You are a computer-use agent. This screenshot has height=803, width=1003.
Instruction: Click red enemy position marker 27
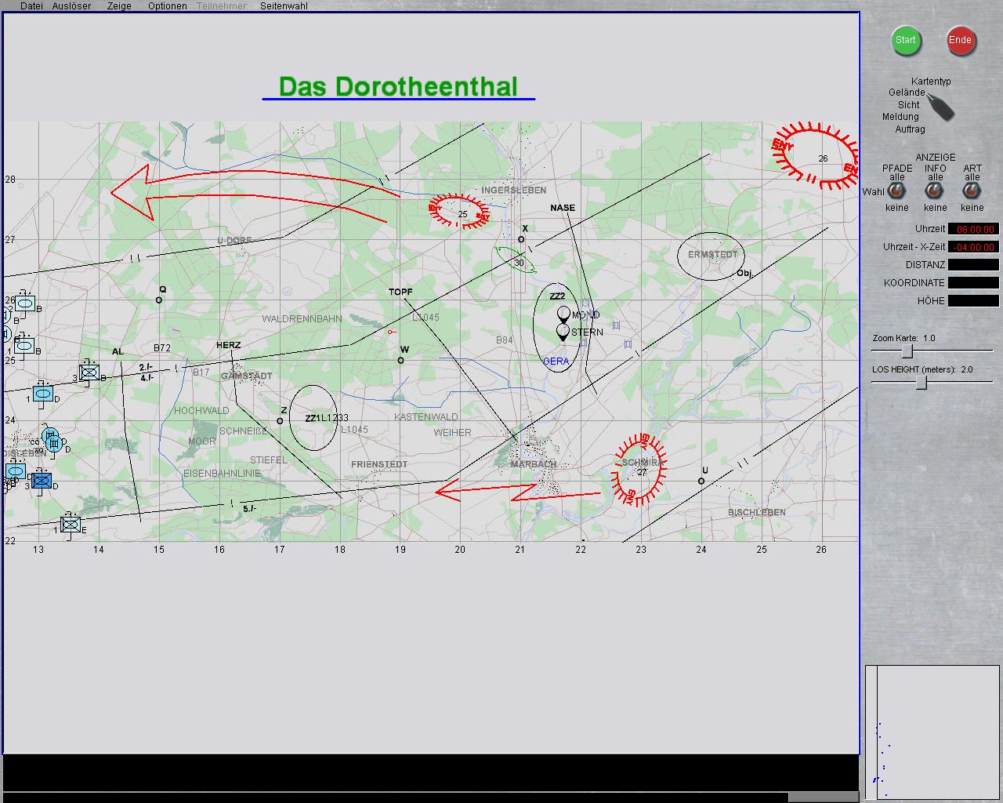tap(640, 469)
